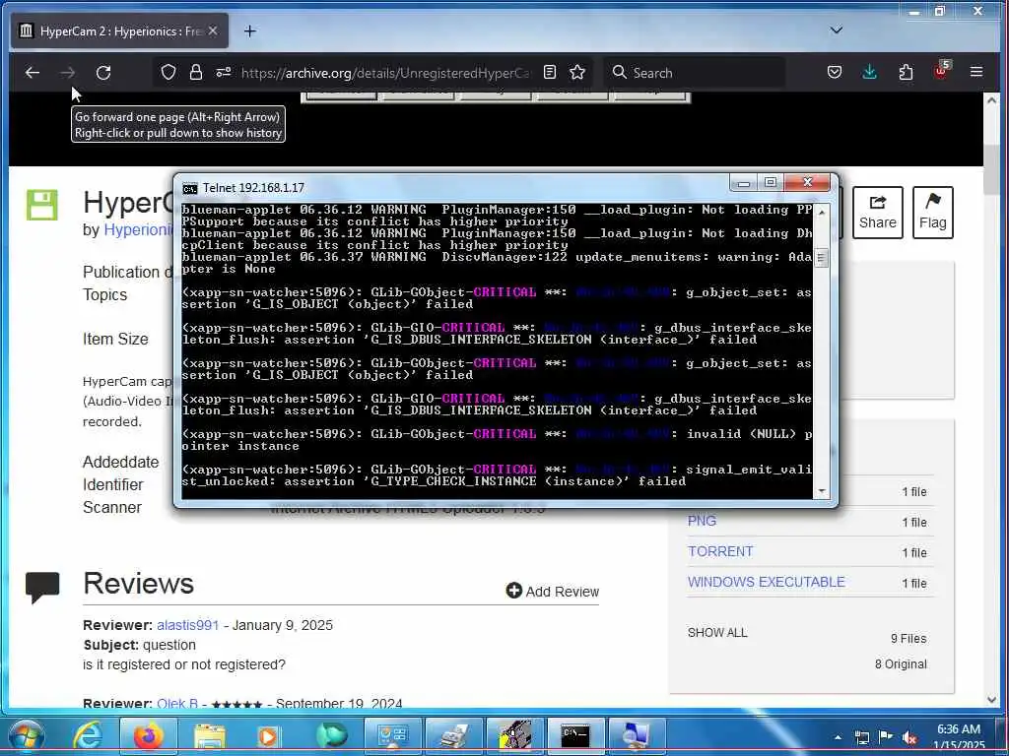Flag this item with the Flag button
This screenshot has width=1009, height=756.
tap(932, 213)
